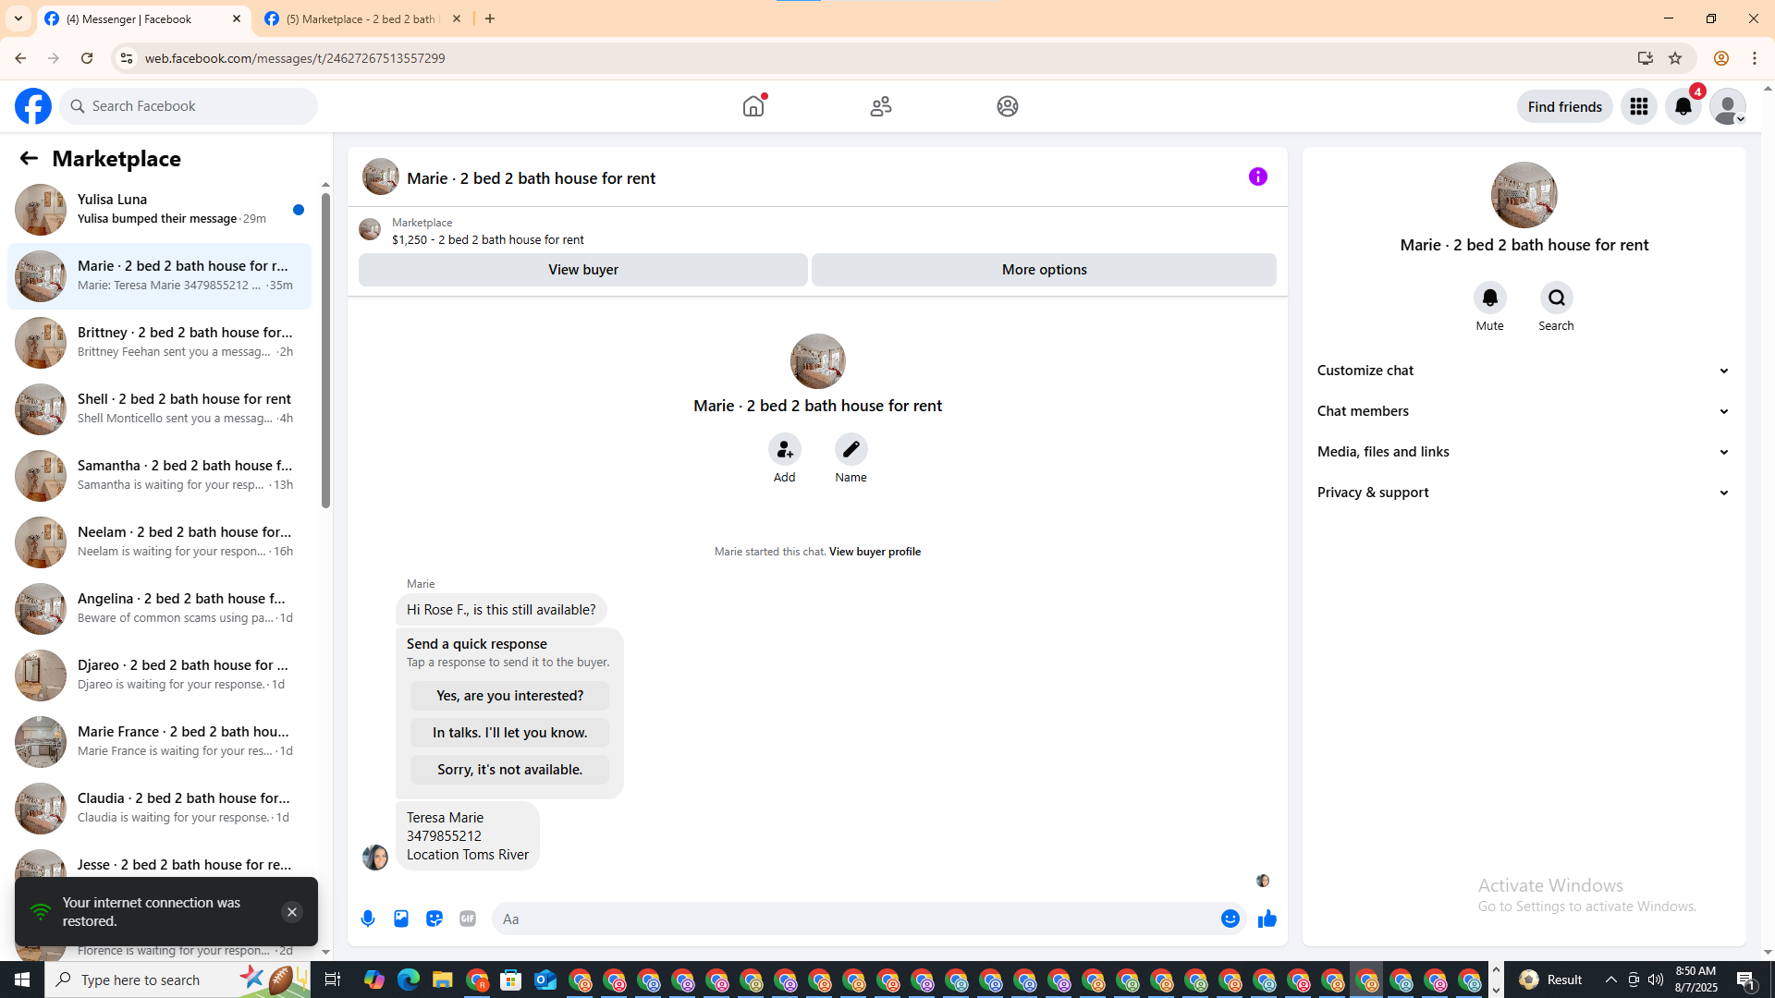Close the Marketplace browser tab
Screen dimensions: 1775x998
pyautogui.click(x=457, y=19)
